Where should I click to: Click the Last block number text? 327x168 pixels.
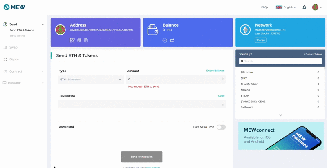268,33
